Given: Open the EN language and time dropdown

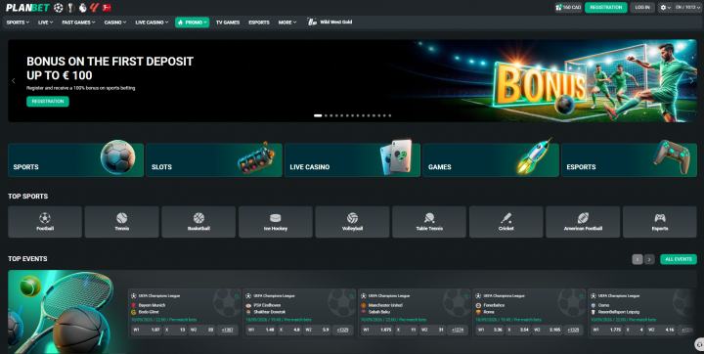Looking at the screenshot, I should point(687,8).
